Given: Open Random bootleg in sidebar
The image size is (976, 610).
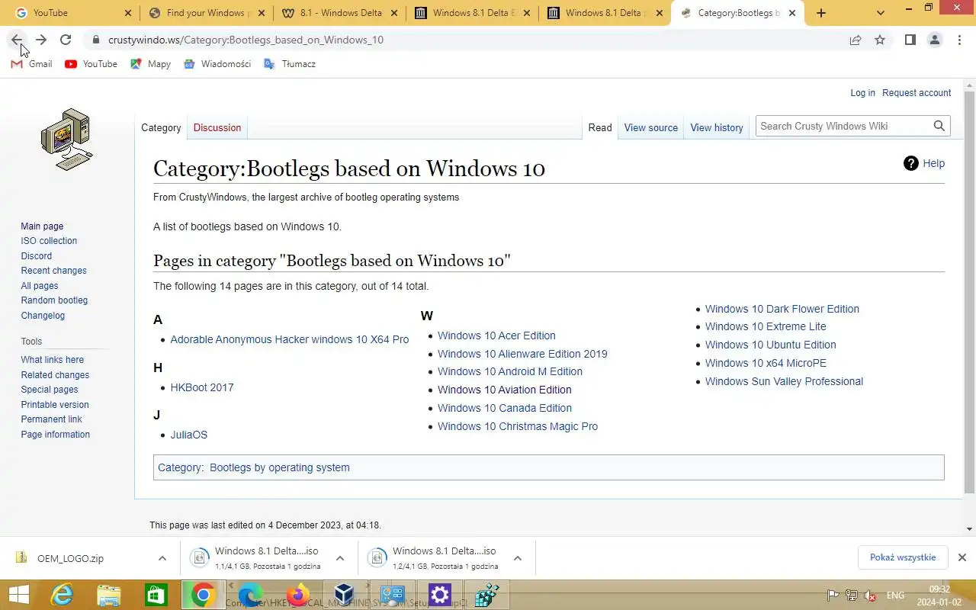Looking at the screenshot, I should 54,300.
